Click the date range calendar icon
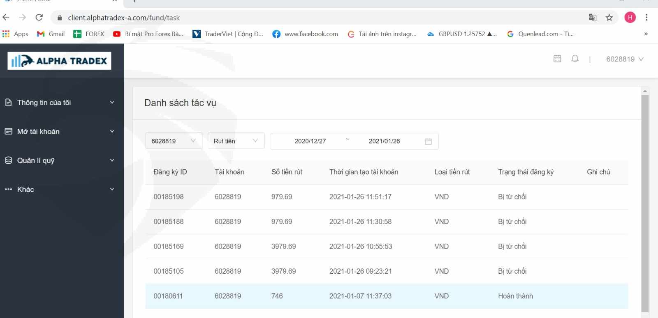 tap(428, 141)
